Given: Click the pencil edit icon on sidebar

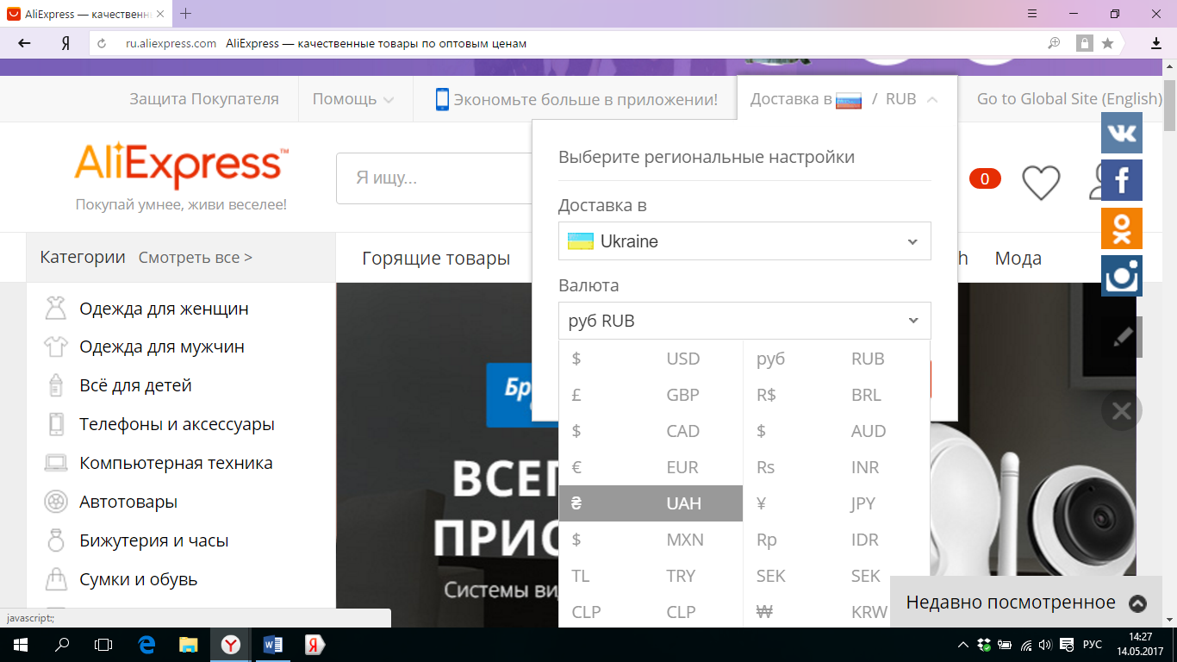Looking at the screenshot, I should point(1122,337).
